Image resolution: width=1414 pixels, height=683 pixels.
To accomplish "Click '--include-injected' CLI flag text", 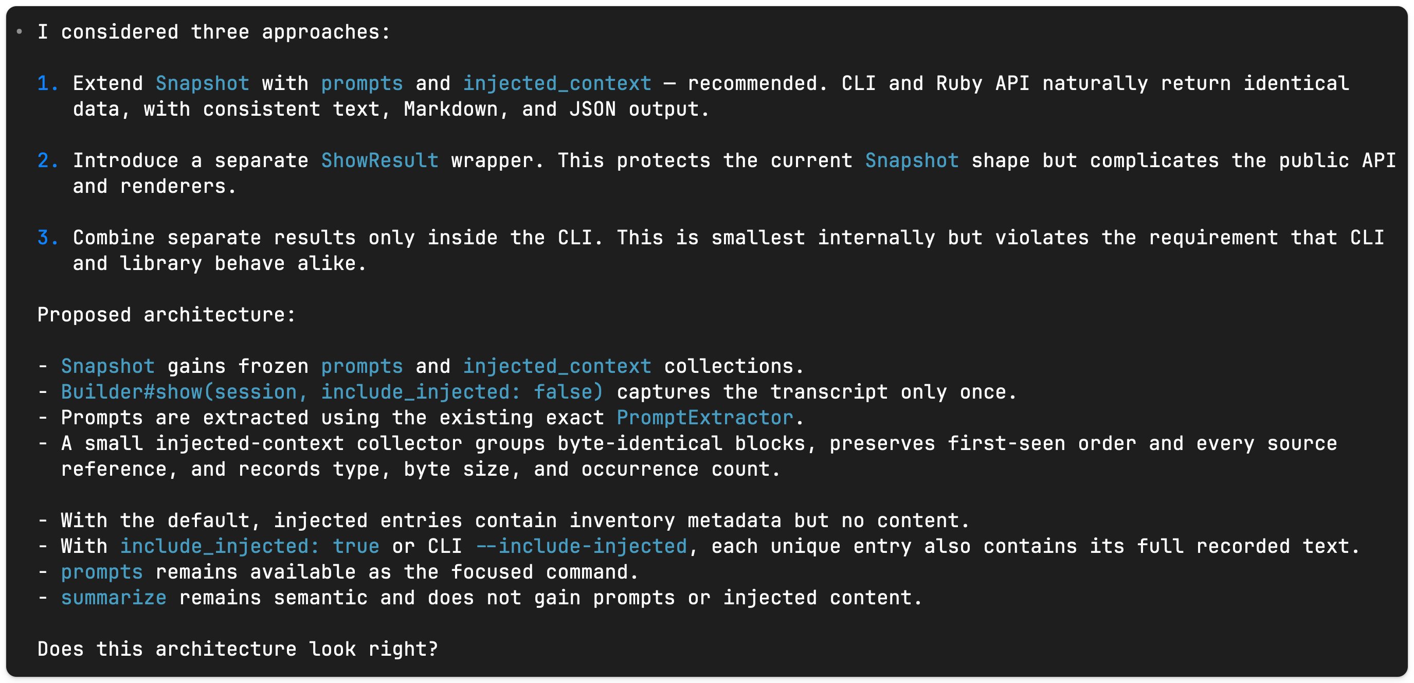I will click(582, 546).
